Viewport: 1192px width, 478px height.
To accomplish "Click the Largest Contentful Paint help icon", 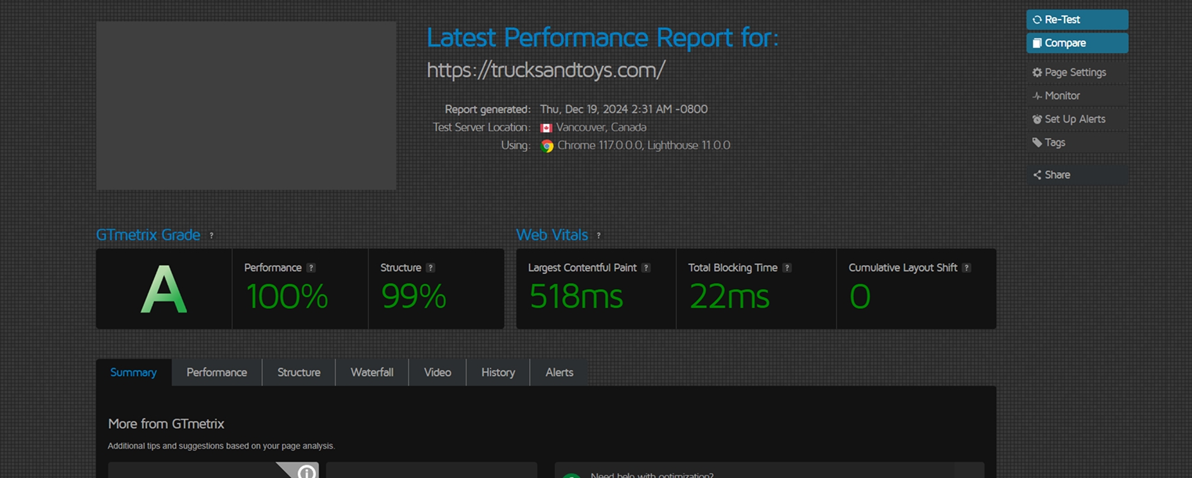I will coord(645,268).
